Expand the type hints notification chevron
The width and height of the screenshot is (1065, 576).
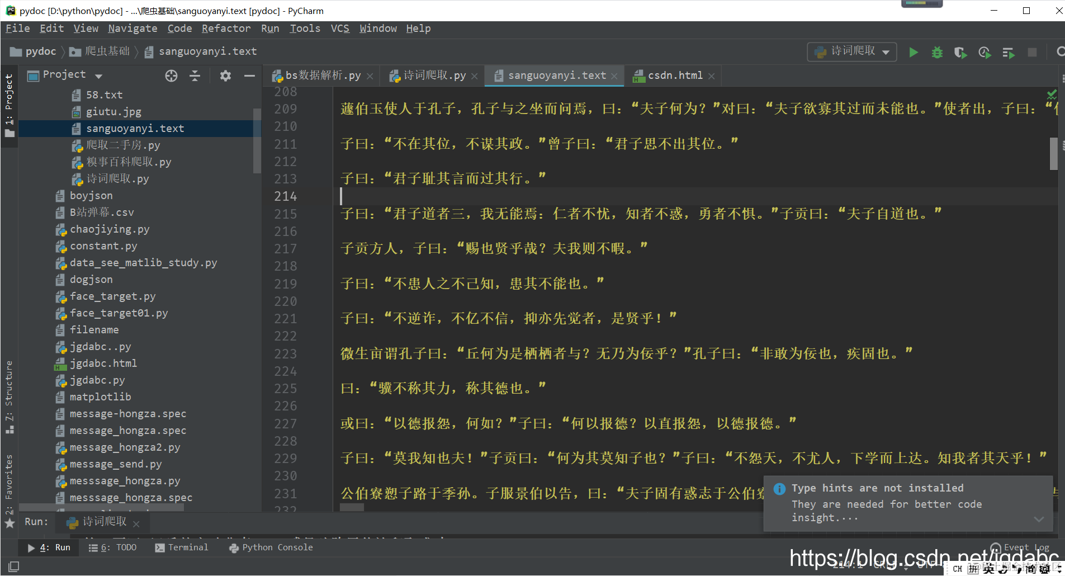click(x=1039, y=519)
